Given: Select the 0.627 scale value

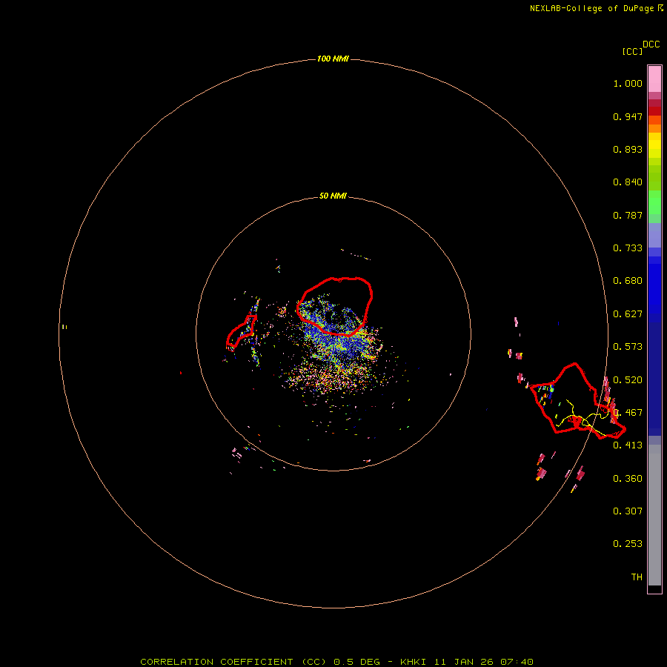Looking at the screenshot, I should [x=628, y=314].
